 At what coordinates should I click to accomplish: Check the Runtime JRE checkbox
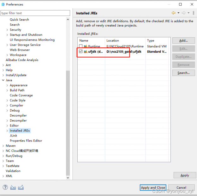click(81, 46)
